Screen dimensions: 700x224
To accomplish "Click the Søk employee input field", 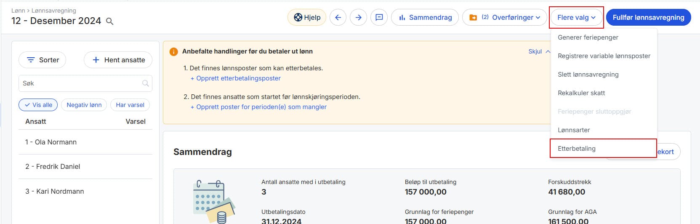I will (80, 83).
